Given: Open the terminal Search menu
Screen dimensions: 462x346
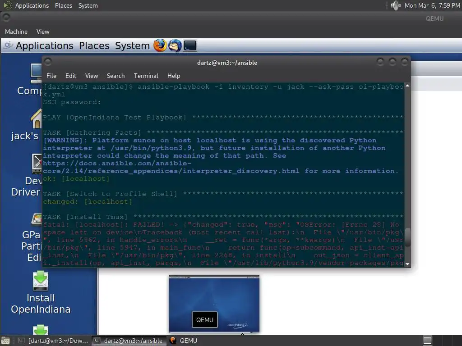Looking at the screenshot, I should tap(116, 76).
